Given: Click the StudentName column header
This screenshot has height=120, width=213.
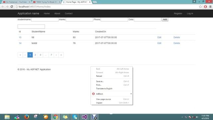Looking at the screenshot, I should click(x=38, y=32).
